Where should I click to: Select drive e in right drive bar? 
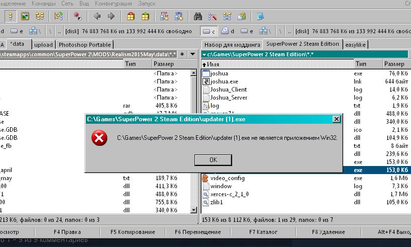coord(247,31)
